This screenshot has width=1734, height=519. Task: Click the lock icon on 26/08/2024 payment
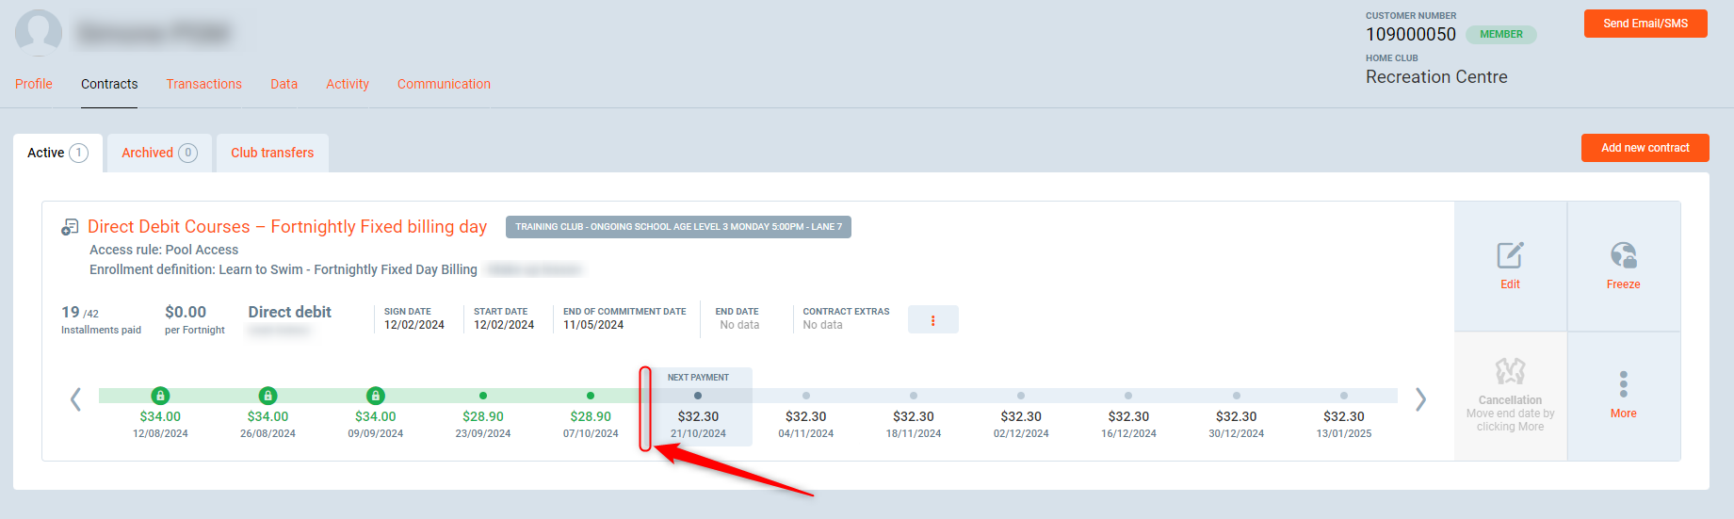point(267,396)
